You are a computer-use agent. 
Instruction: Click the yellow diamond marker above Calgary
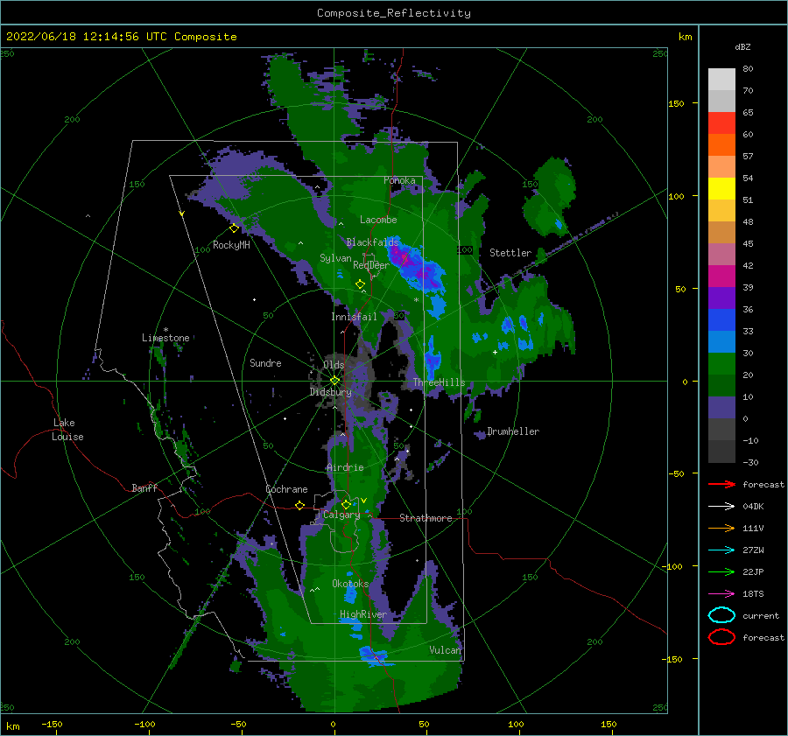tap(346, 504)
